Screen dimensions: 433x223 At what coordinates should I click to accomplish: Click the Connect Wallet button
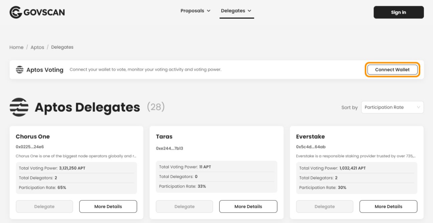(392, 70)
